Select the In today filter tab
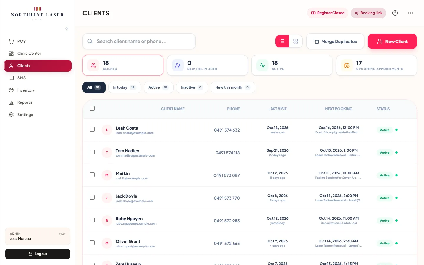Image resolution: width=424 pixels, height=265 pixels. (125, 87)
